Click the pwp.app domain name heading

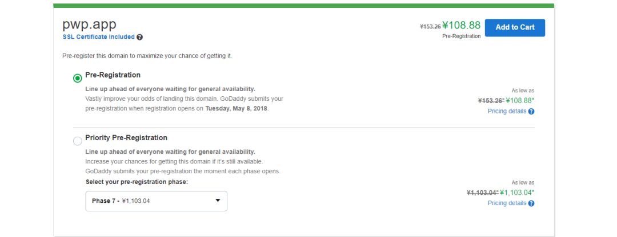(89, 24)
